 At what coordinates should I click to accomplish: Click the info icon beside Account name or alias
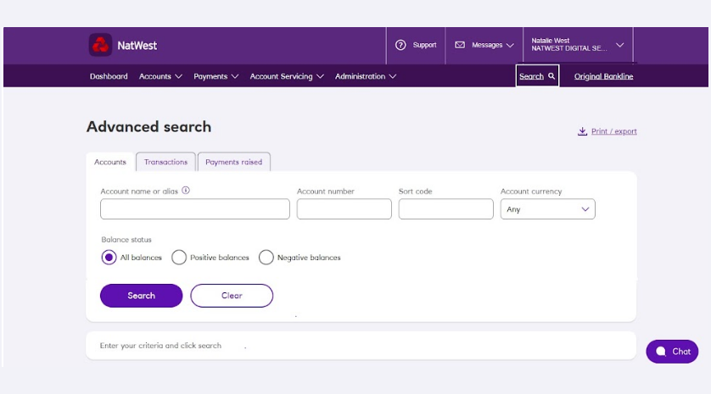pos(186,191)
